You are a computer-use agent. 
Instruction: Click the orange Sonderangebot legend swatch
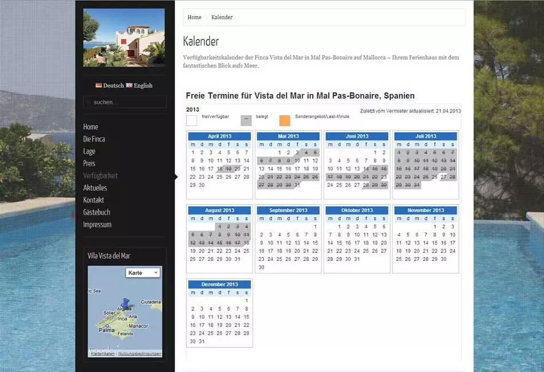pos(285,120)
